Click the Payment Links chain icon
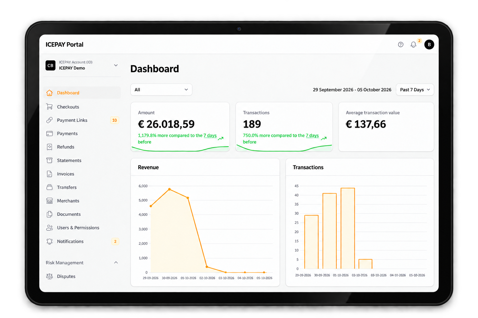 49,120
